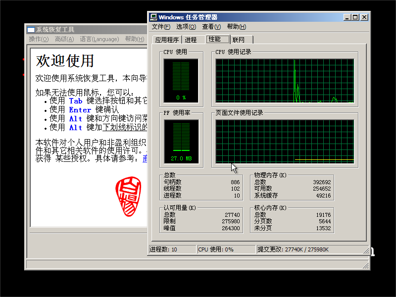The width and height of the screenshot is (396, 297).
Task: Open 语言(Language) menu in 系统恢复工具 window
Action: click(99, 39)
